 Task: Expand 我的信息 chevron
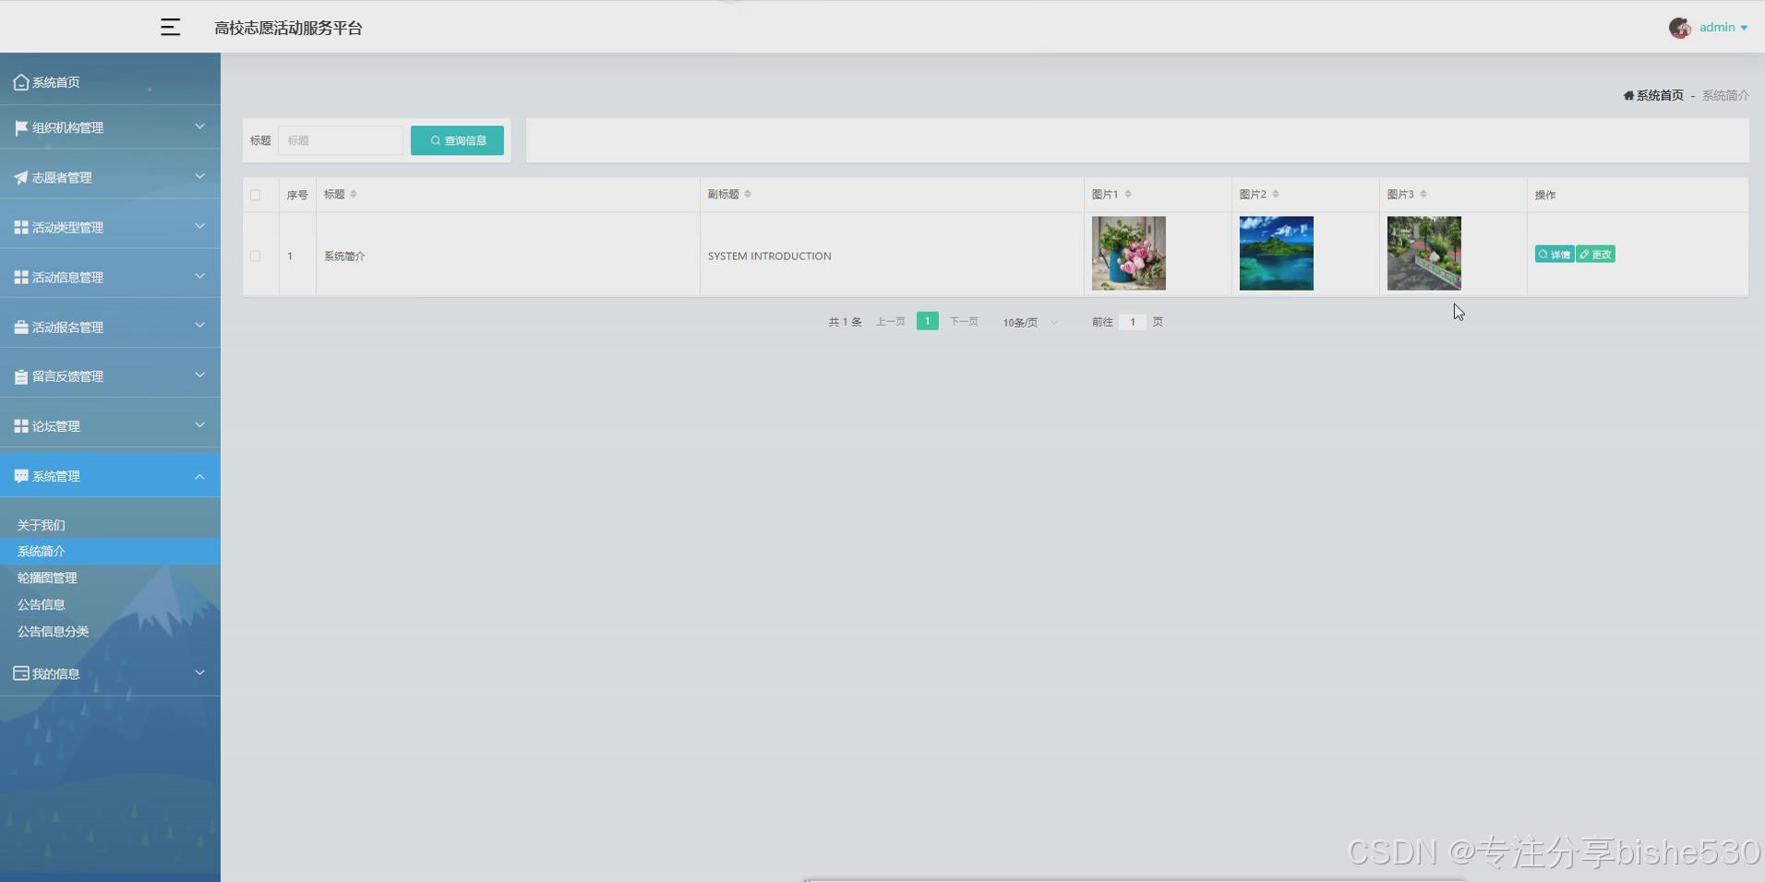pyautogui.click(x=199, y=673)
